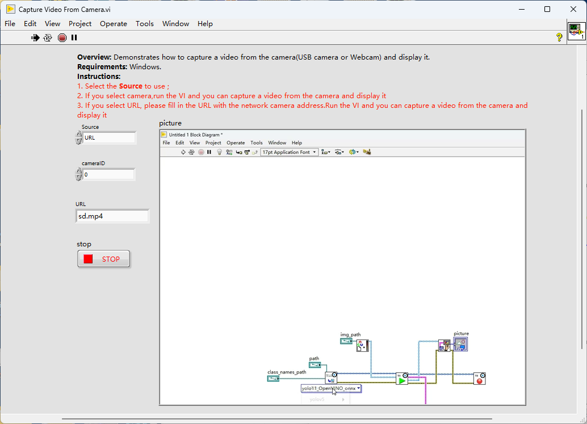Click the Clean Up Diagram broom icon
The height and width of the screenshot is (424, 587).
[x=367, y=152]
